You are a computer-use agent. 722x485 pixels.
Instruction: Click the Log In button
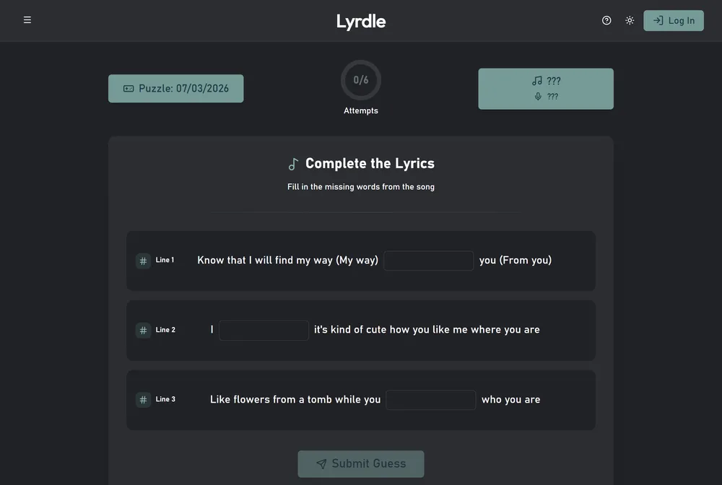(673, 21)
